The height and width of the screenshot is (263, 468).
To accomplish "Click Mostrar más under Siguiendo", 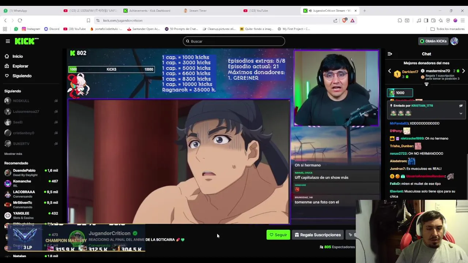I will tap(13, 154).
